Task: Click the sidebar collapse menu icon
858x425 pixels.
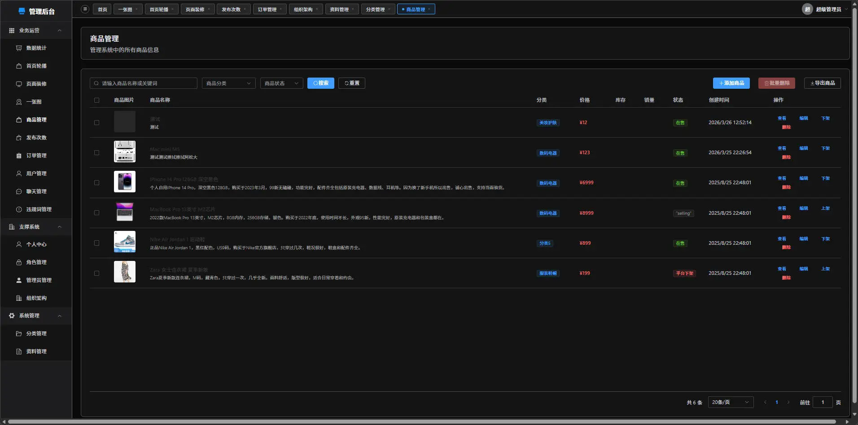Action: point(85,9)
